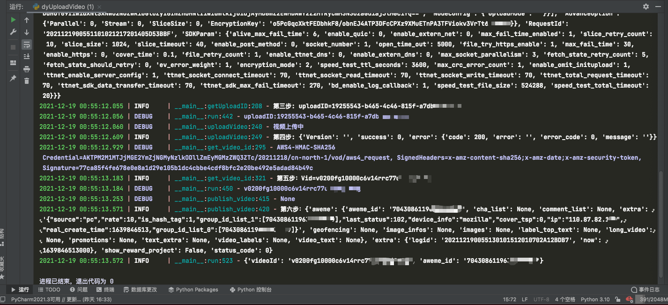The image size is (668, 305).
Task: Change line separator LF
Action: tap(525, 299)
